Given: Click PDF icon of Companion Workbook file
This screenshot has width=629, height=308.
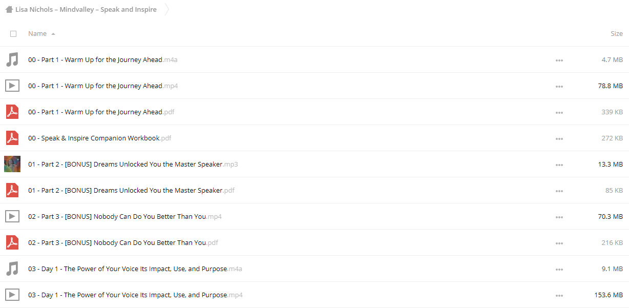Looking at the screenshot, I should 12,138.
